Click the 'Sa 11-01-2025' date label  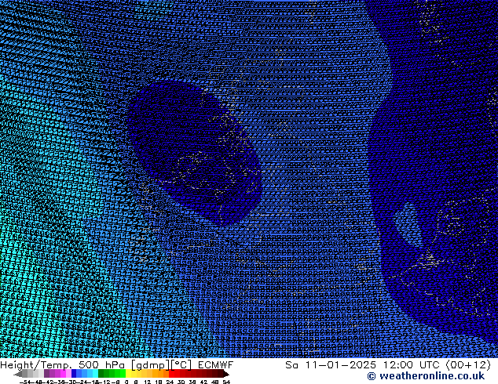pos(331,365)
